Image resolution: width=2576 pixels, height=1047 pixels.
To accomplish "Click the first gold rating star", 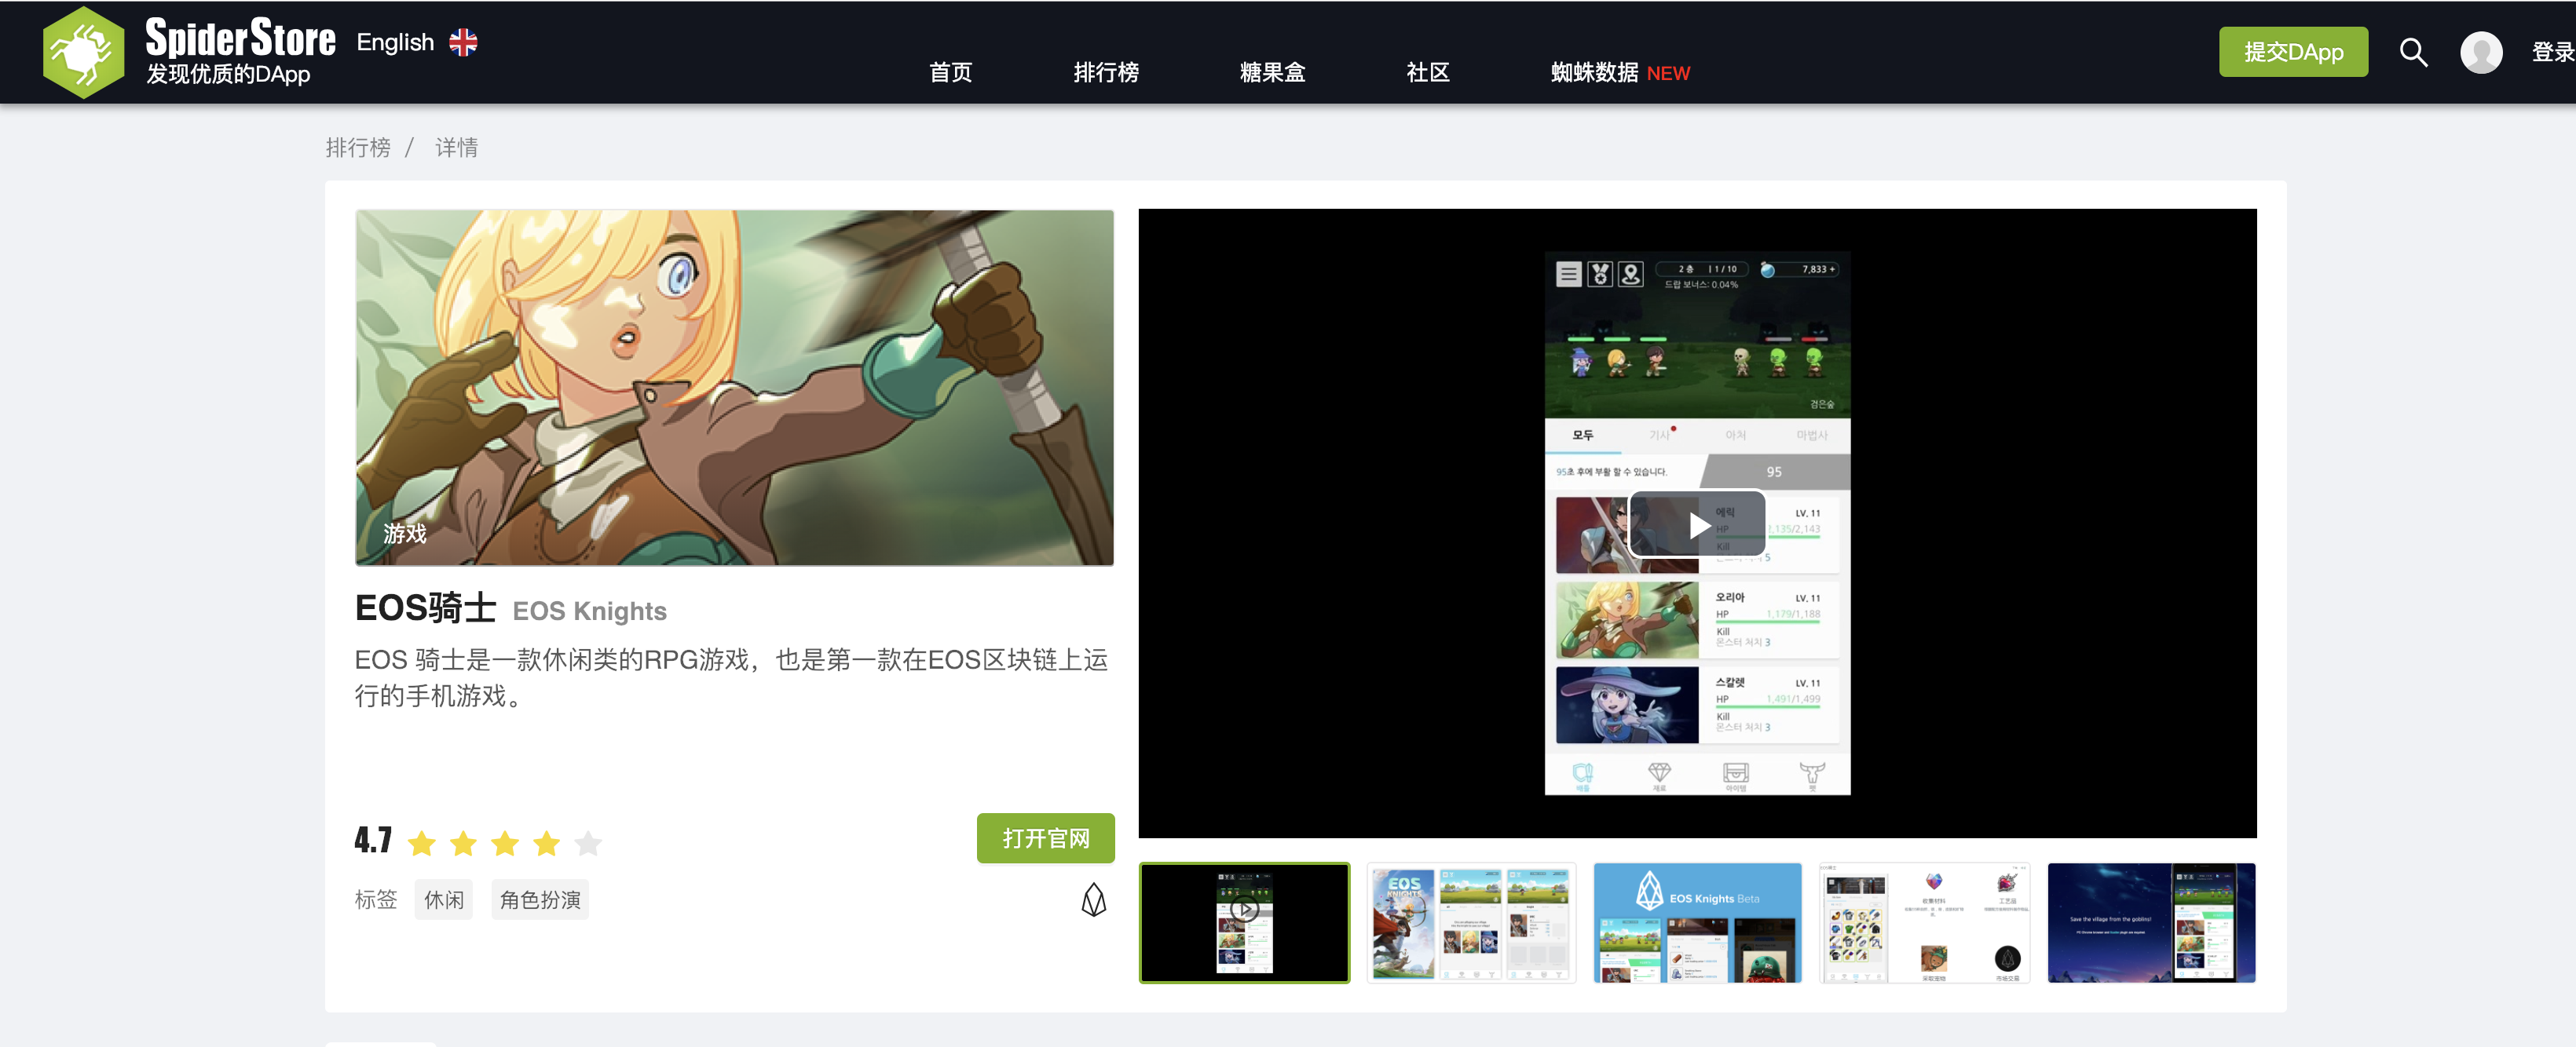I will [x=422, y=843].
